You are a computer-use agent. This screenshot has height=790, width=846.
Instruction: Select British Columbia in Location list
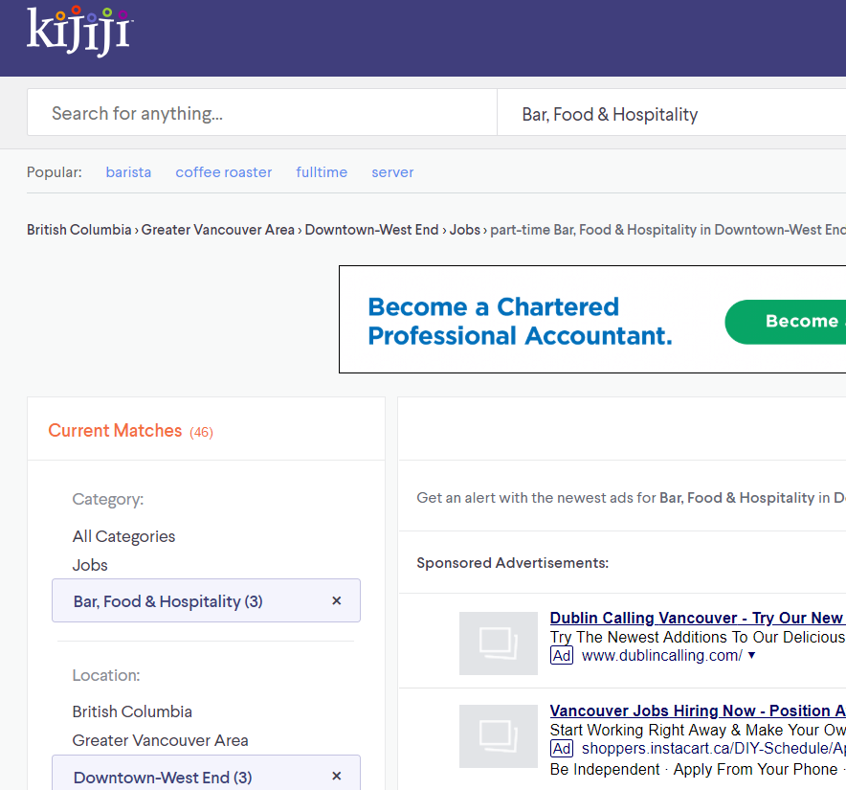coord(132,711)
